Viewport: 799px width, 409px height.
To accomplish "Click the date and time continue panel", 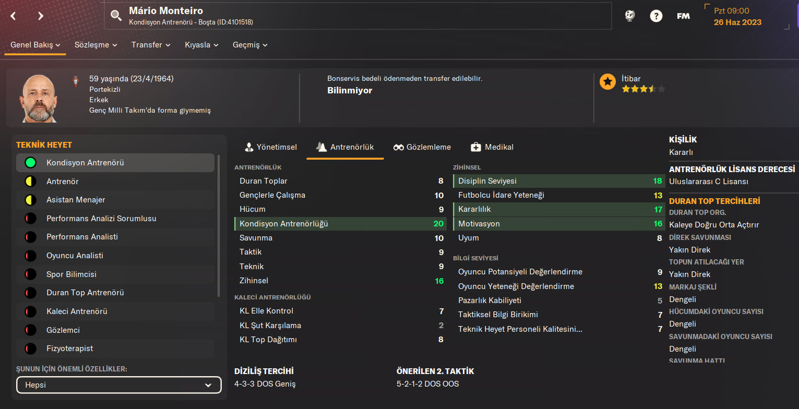I will [x=748, y=16].
